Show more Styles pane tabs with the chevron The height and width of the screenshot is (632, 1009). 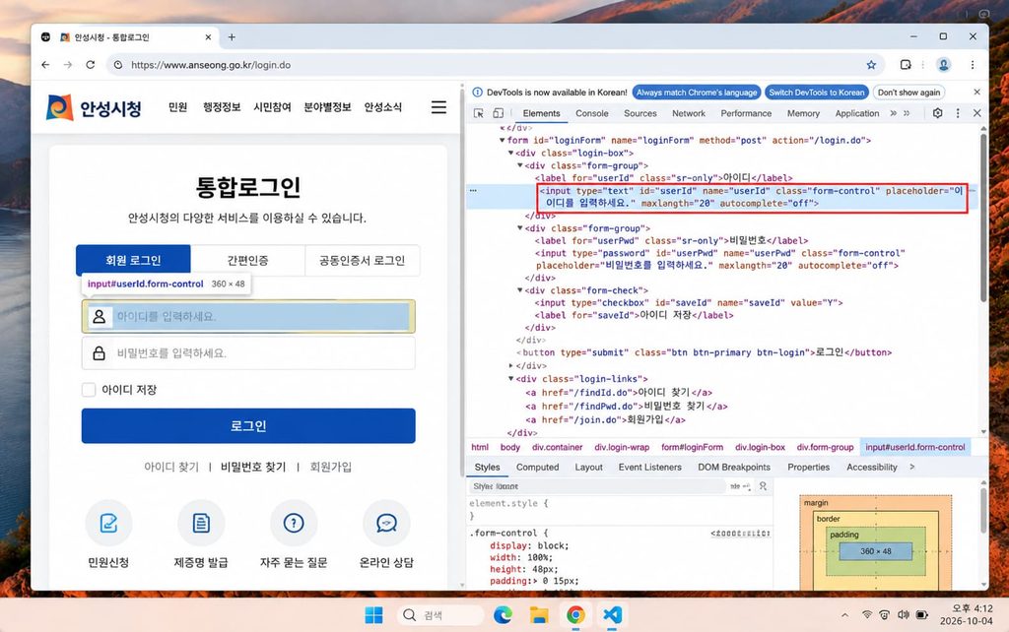[x=911, y=468]
